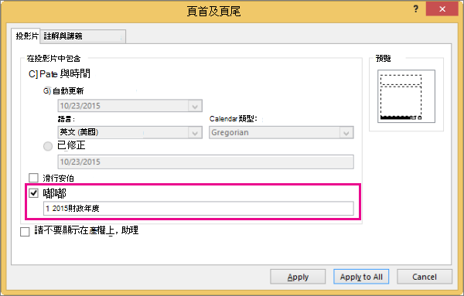This screenshot has width=464, height=296.
Task: Click the 語言: label
Action: [67, 119]
